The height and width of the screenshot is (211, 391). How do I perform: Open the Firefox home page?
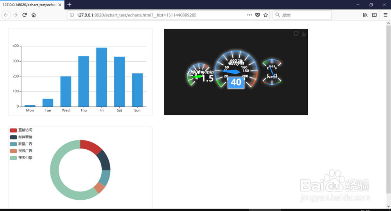pos(34,15)
